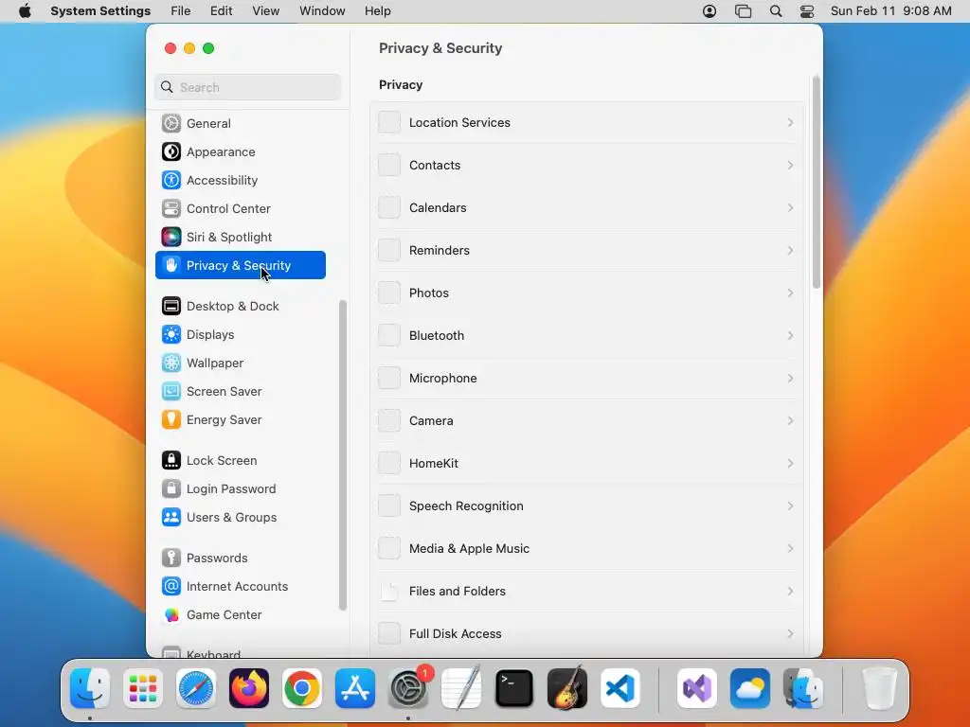Open the File menu

click(x=181, y=11)
